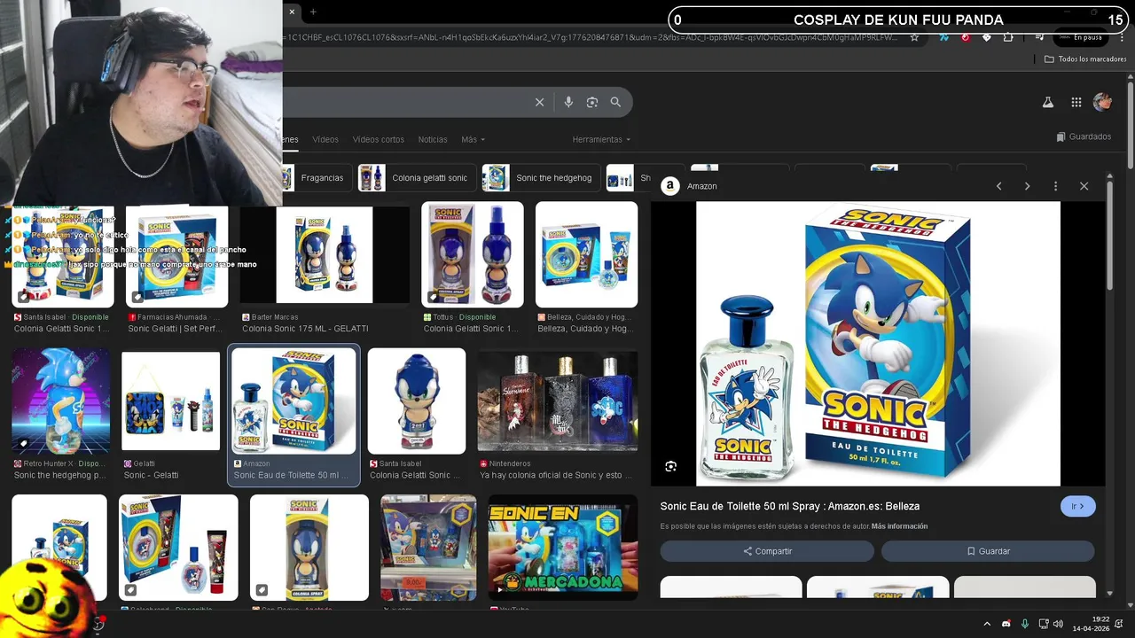Switch to the Noticias tab
Screen dimensions: 1135x638
coord(433,139)
